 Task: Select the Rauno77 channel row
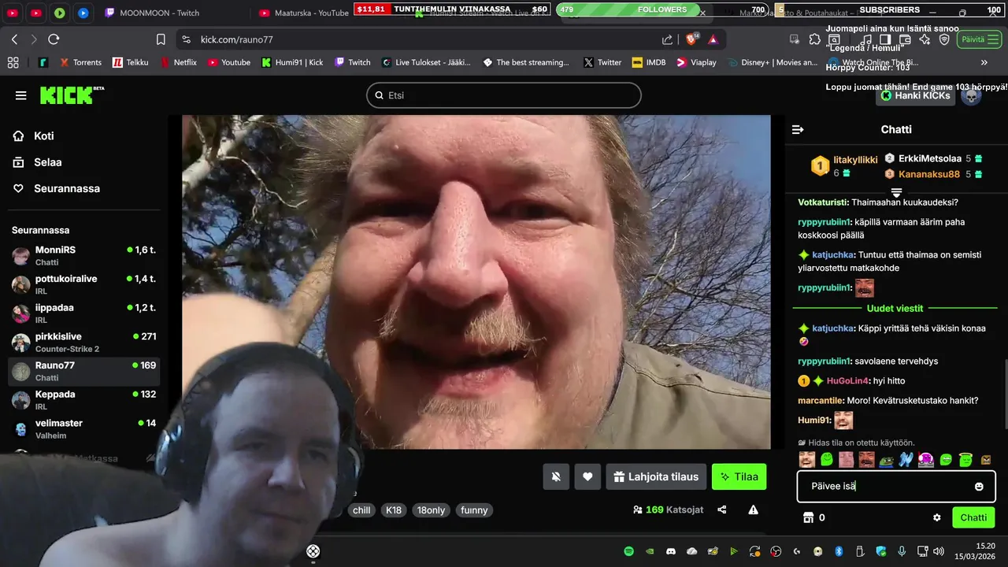coord(84,371)
